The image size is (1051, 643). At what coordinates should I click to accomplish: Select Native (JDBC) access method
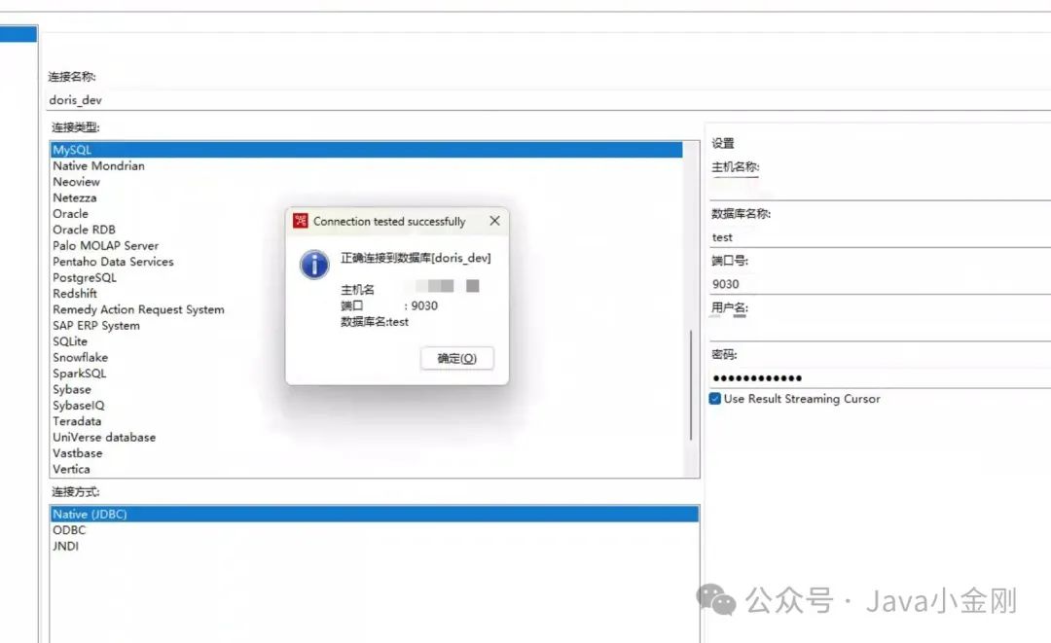click(x=374, y=515)
